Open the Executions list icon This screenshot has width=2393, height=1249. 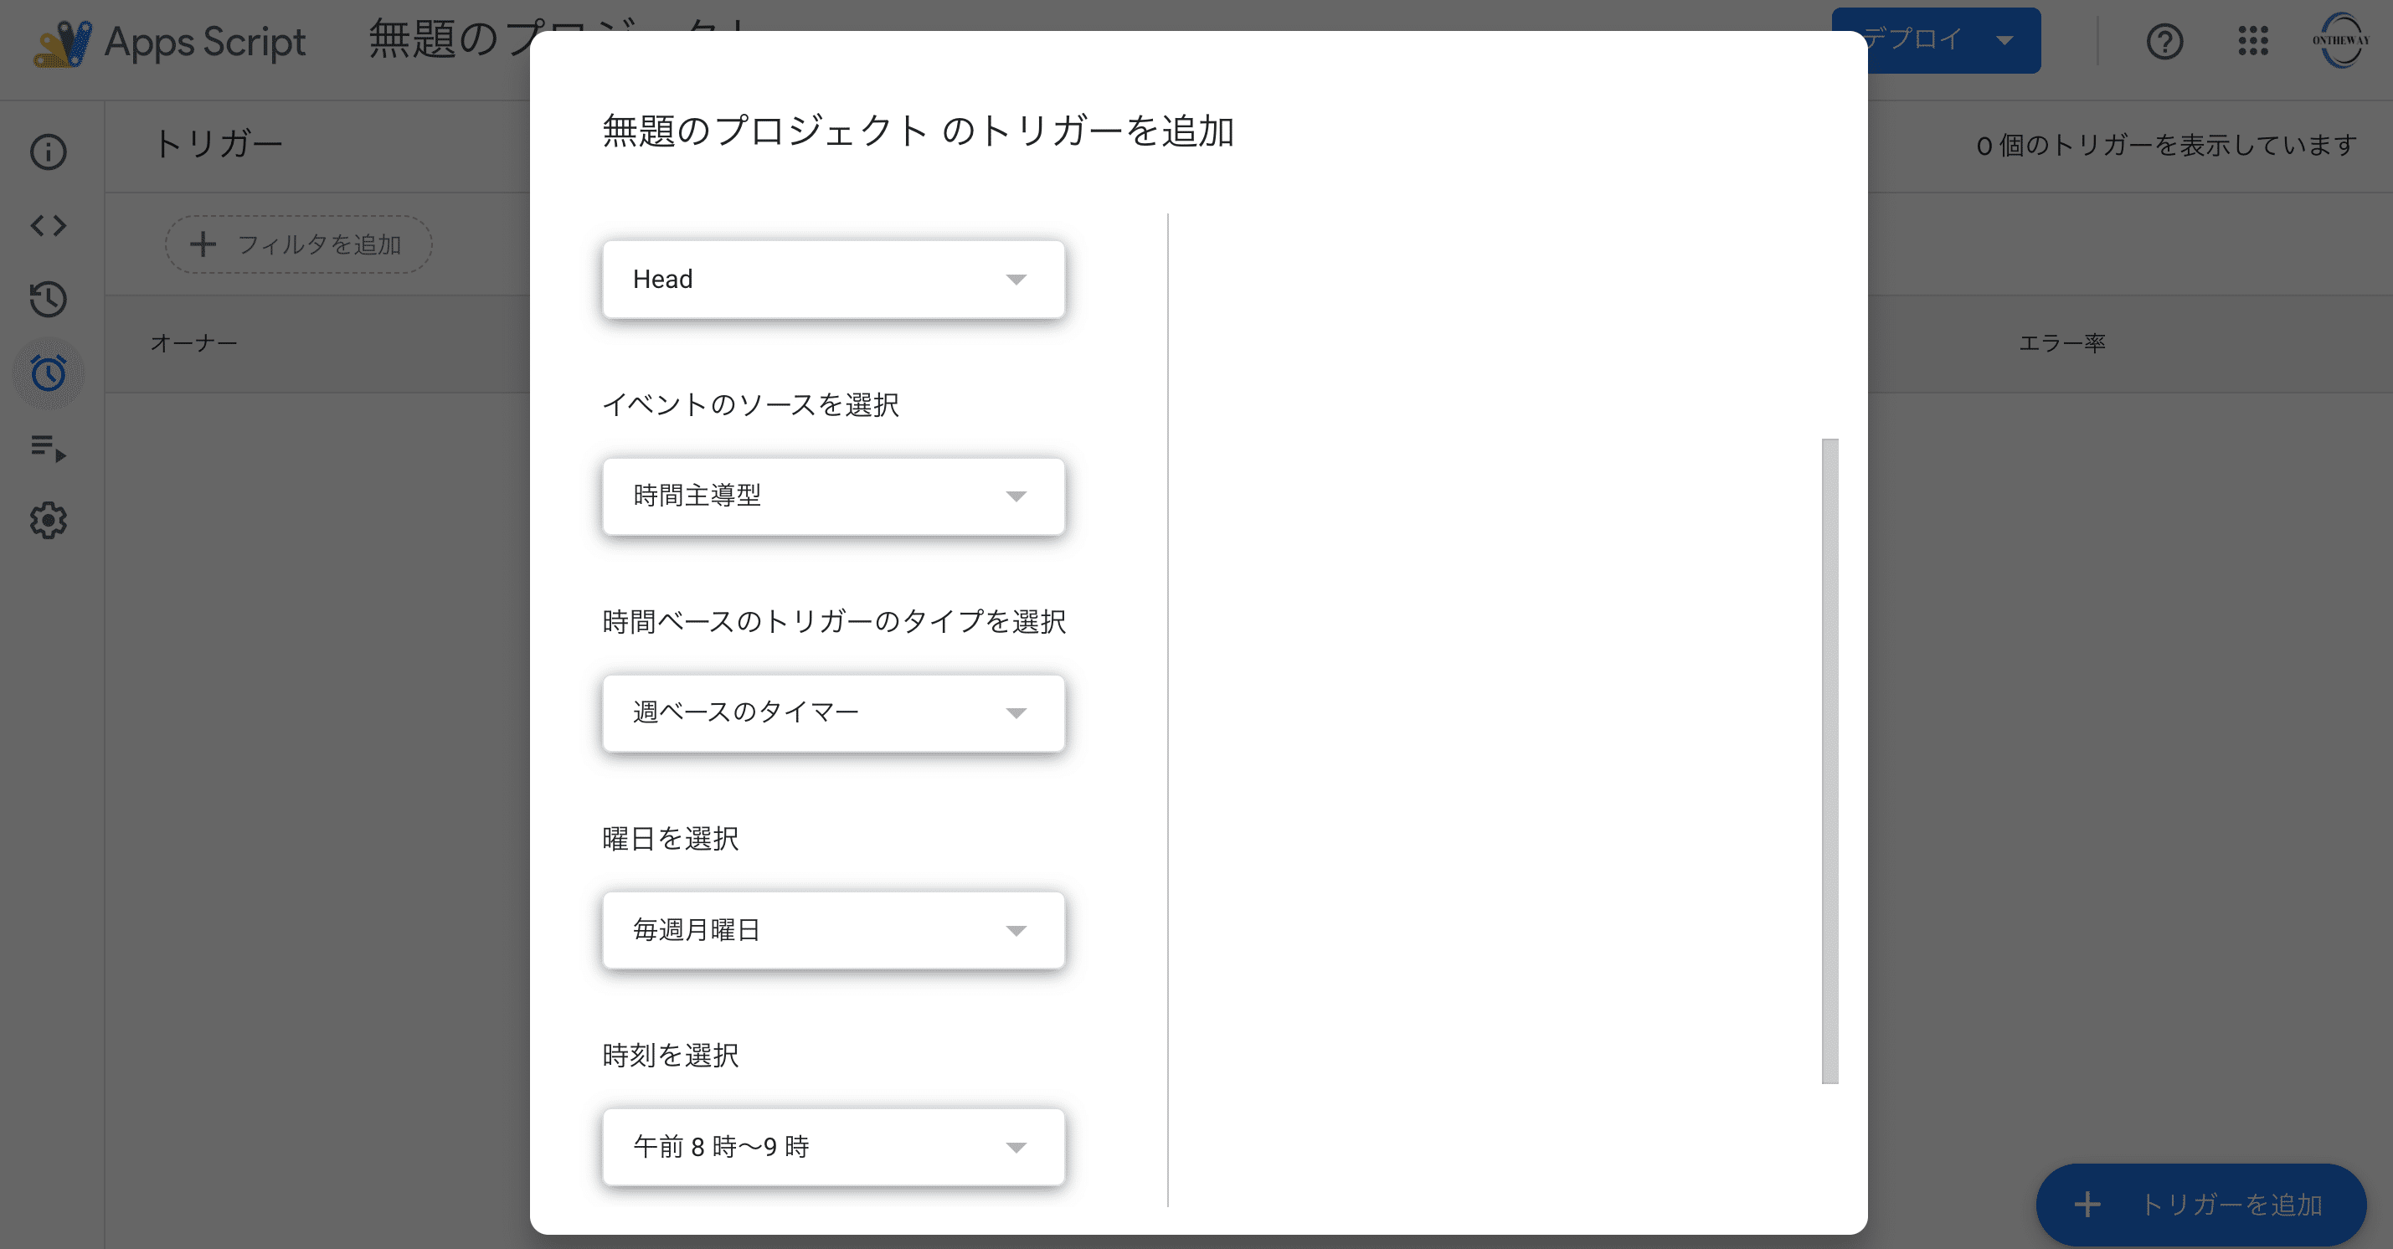49,448
